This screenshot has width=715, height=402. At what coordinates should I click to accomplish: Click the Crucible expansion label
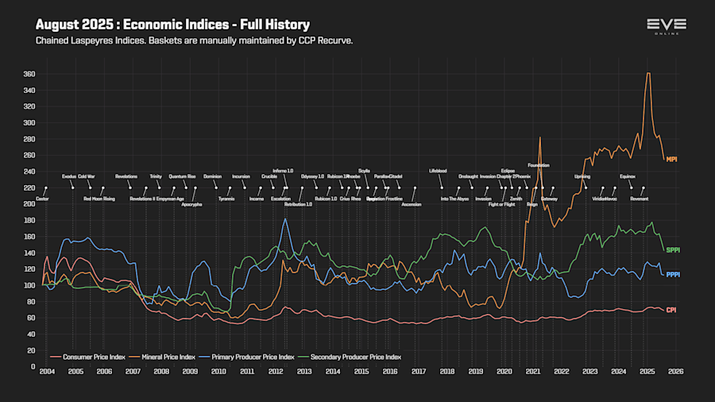coord(269,177)
